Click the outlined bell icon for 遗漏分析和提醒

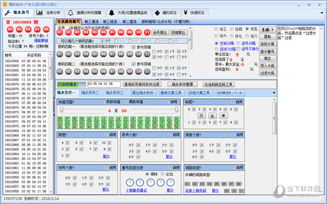(70, 13)
